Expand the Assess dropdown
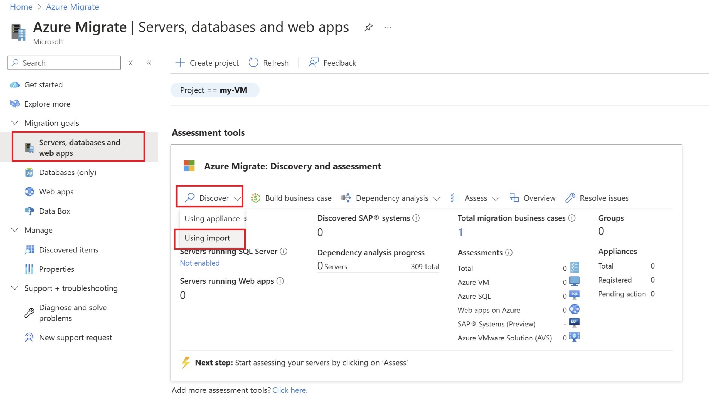Image resolution: width=709 pixels, height=398 pixels. [x=496, y=198]
